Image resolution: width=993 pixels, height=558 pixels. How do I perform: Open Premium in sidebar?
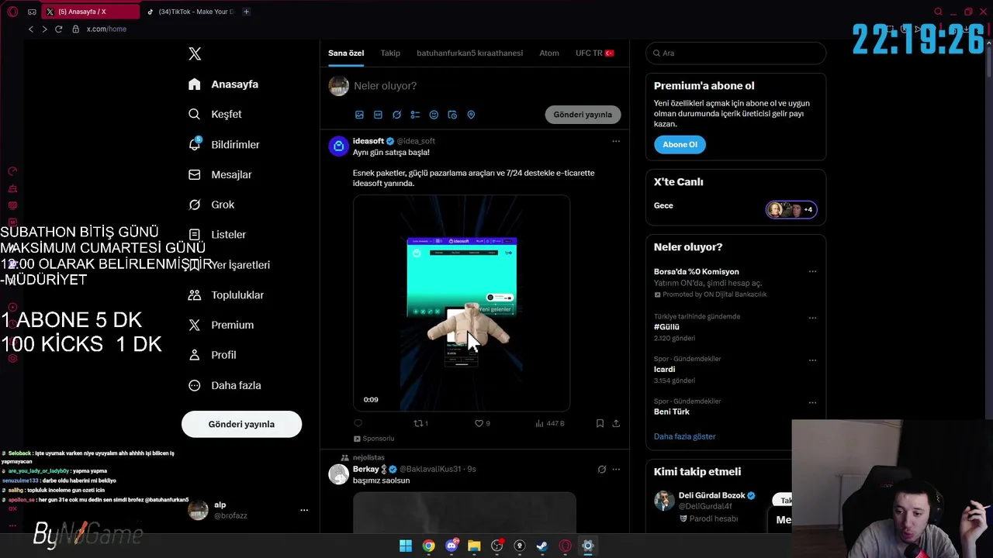point(221,325)
